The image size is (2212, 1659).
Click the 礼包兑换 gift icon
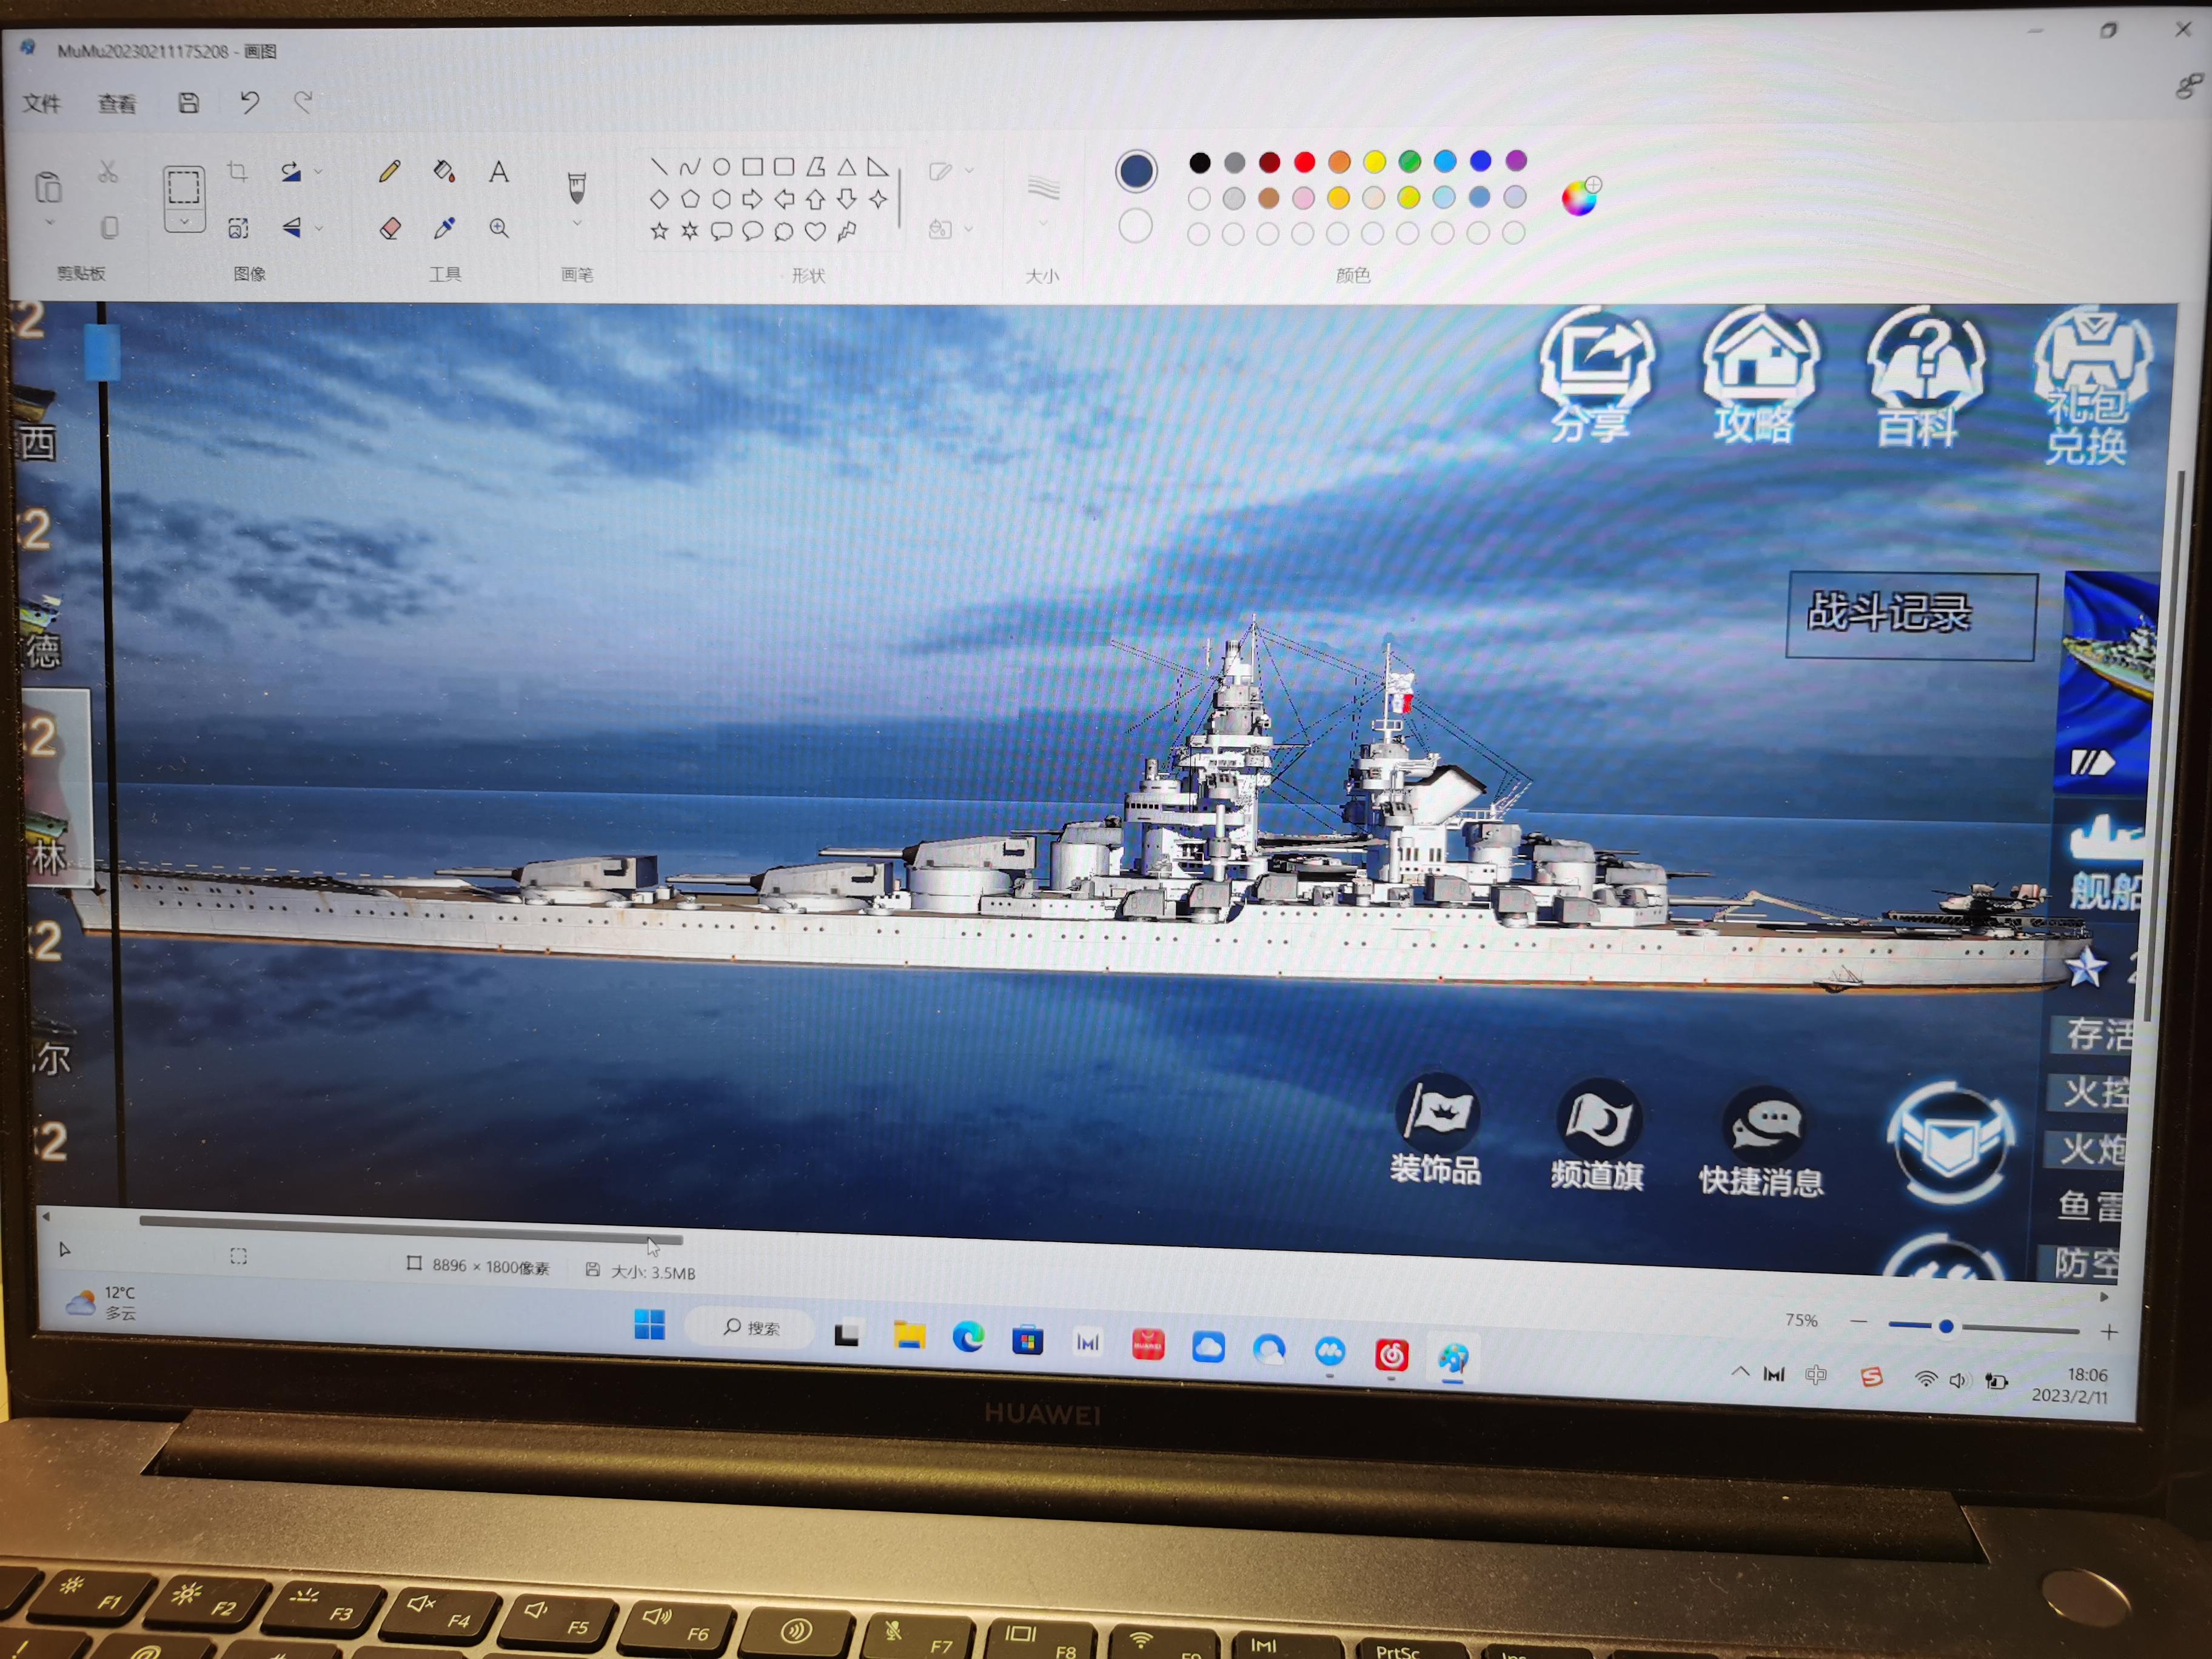2090,386
